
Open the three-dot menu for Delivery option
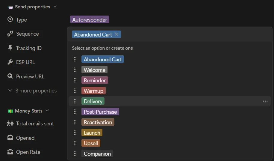click(x=265, y=101)
